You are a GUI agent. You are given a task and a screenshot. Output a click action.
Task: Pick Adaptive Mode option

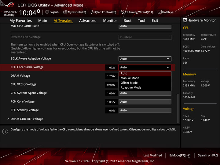[145, 88]
